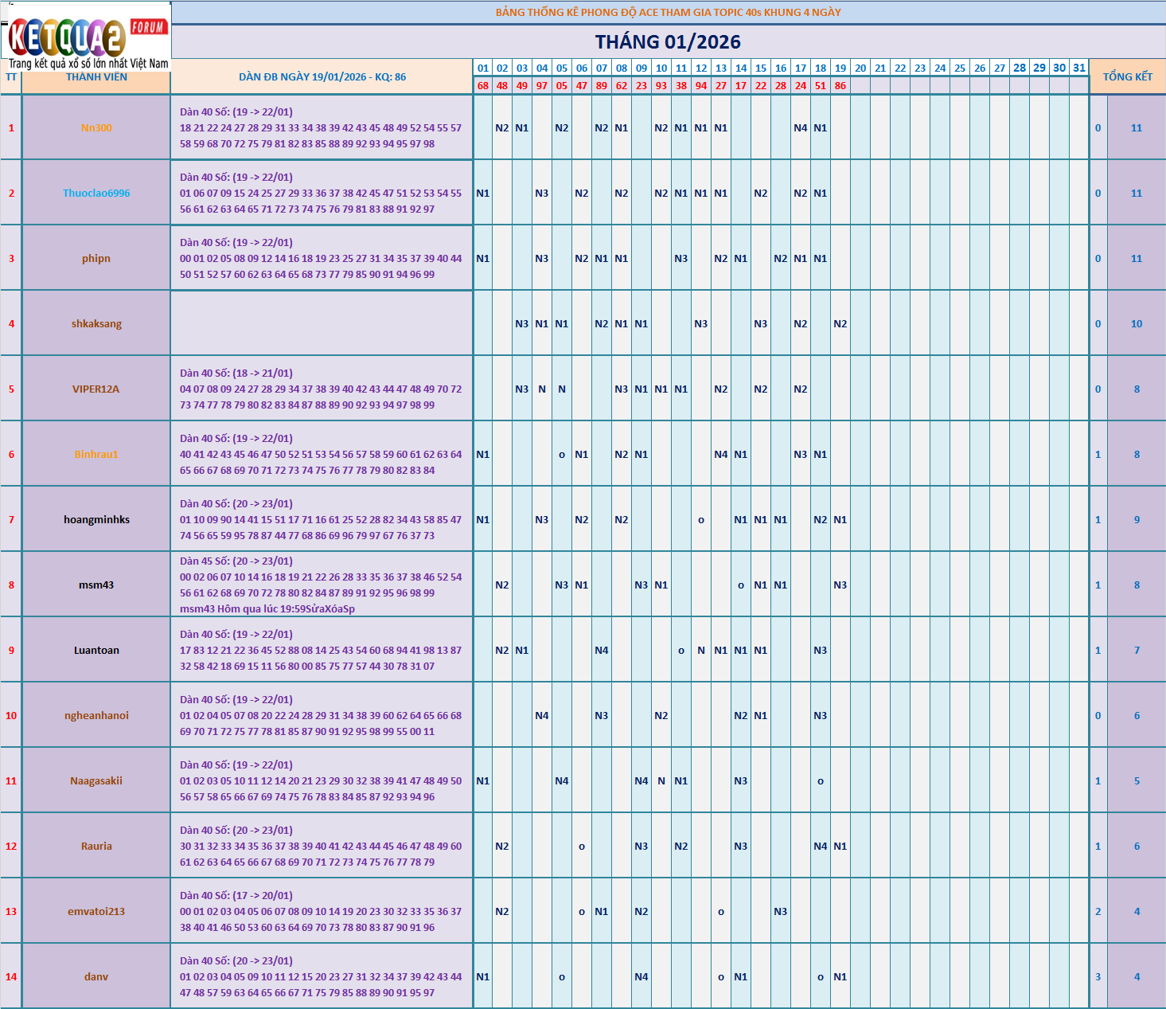Select member name 'Luantoan'
The image size is (1166, 1009).
point(96,651)
